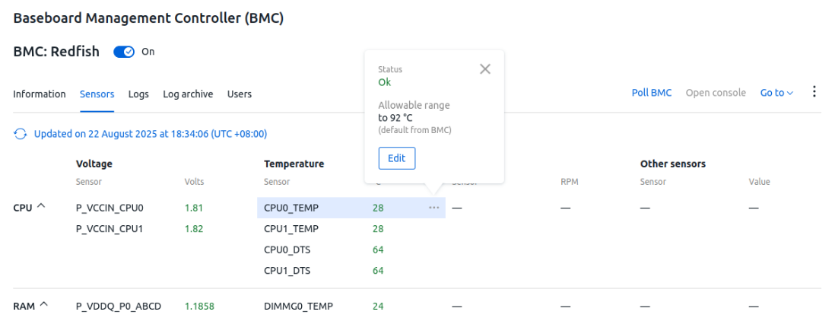Switch to the Logs tab
Viewport: 835px width, 318px height.
tap(138, 94)
